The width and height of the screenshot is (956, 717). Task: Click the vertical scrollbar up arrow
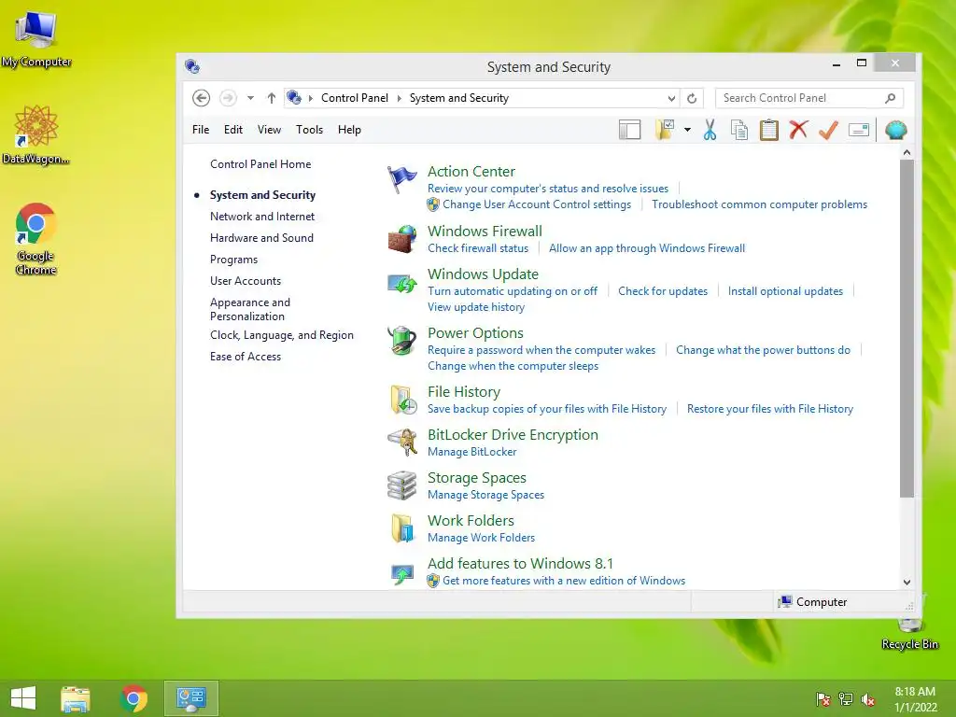[907, 152]
